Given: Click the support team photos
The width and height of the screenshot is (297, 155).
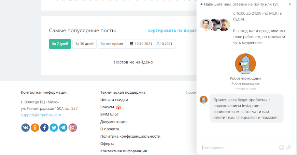Looking at the screenshot, I should coord(215,25).
